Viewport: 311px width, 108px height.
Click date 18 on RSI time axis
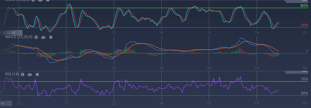(x=304, y=103)
